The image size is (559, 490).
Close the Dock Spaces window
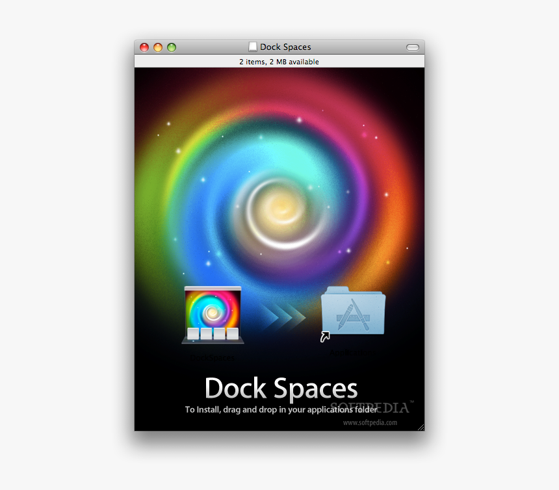click(144, 47)
